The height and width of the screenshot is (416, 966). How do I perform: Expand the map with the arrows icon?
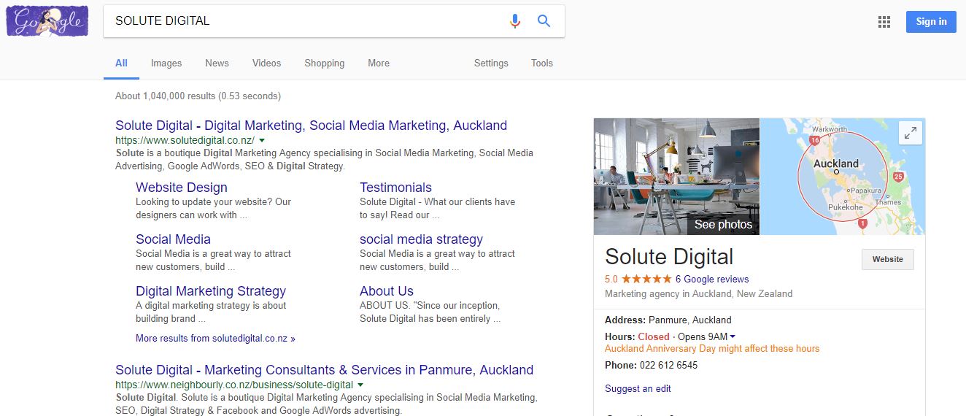click(x=911, y=133)
